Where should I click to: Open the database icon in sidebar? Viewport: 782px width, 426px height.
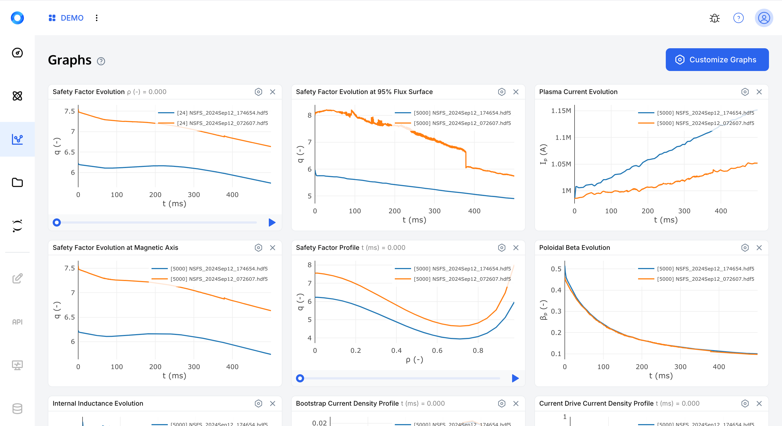[x=17, y=408]
